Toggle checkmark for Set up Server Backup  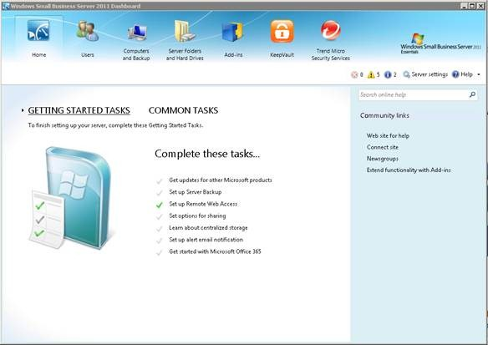click(x=160, y=193)
